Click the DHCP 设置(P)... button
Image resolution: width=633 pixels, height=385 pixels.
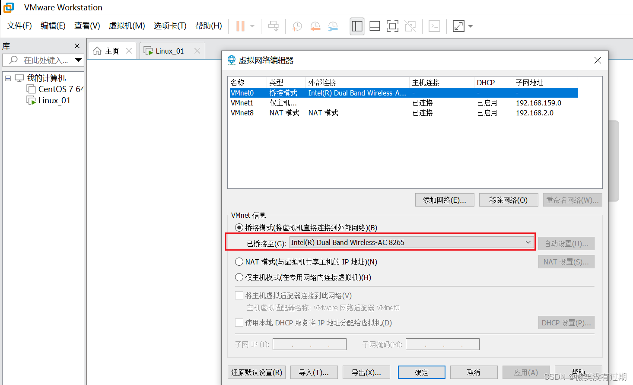pos(566,323)
